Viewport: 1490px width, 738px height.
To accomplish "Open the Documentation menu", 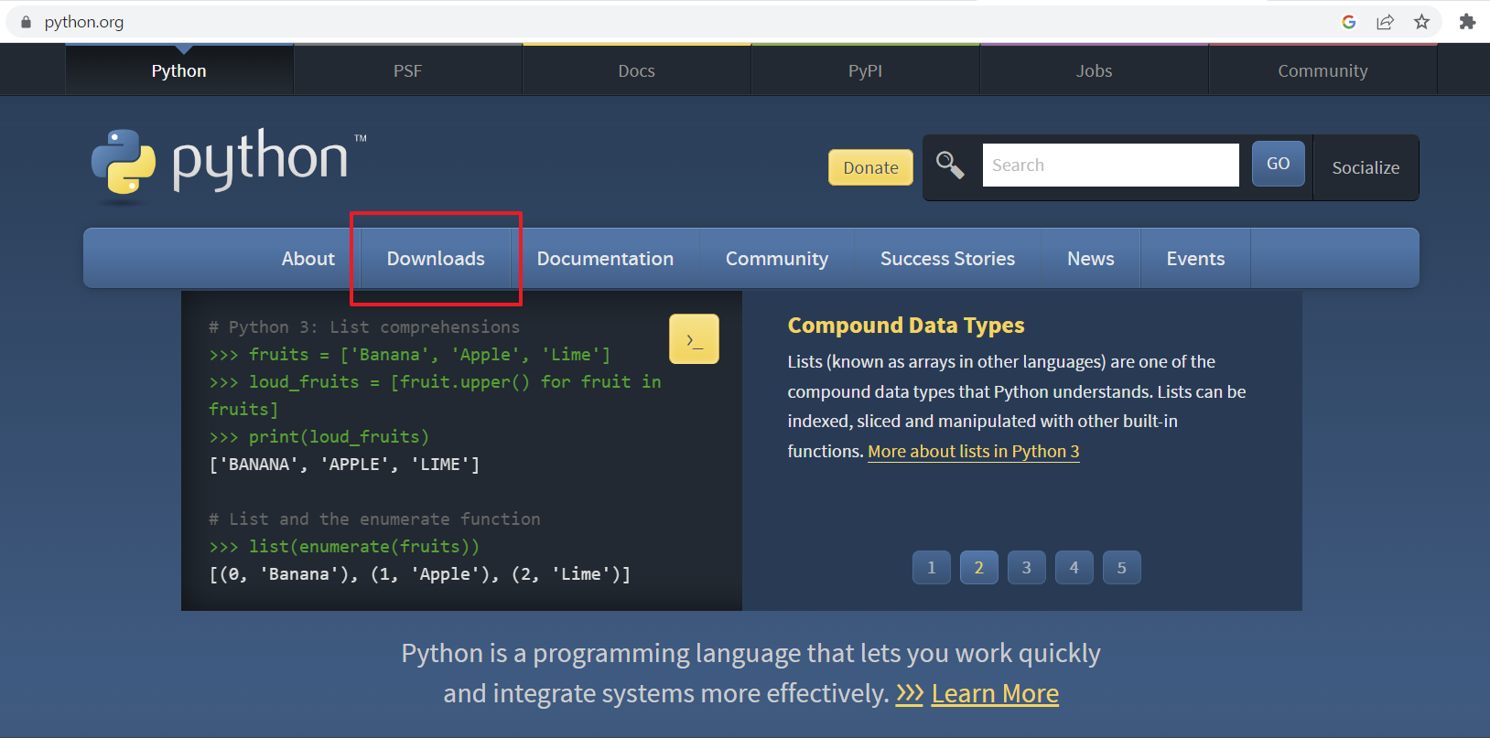I will tap(605, 259).
